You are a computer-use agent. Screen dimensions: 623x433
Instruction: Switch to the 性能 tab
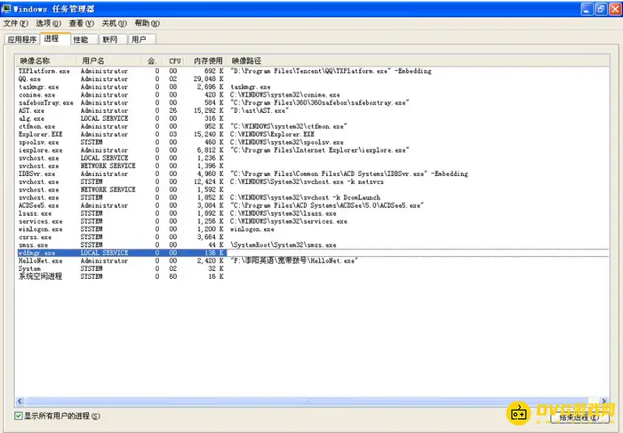pyautogui.click(x=81, y=39)
